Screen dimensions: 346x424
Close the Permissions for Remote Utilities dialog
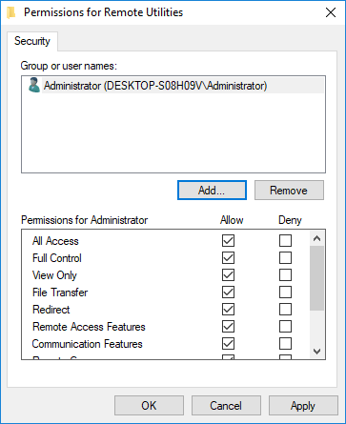[x=331, y=12]
